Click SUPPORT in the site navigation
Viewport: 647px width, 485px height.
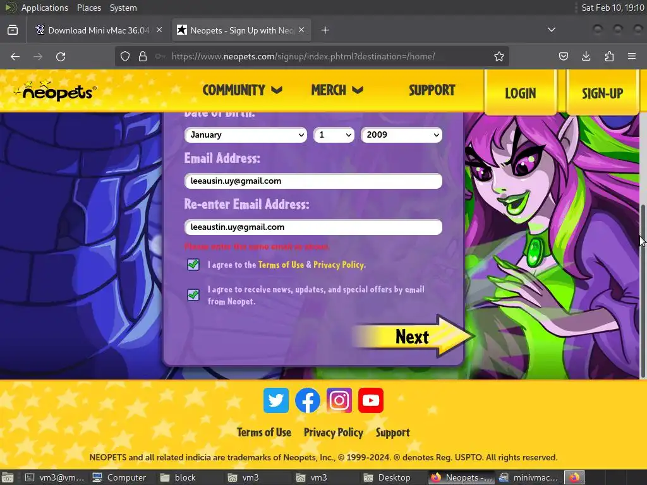[x=432, y=90]
